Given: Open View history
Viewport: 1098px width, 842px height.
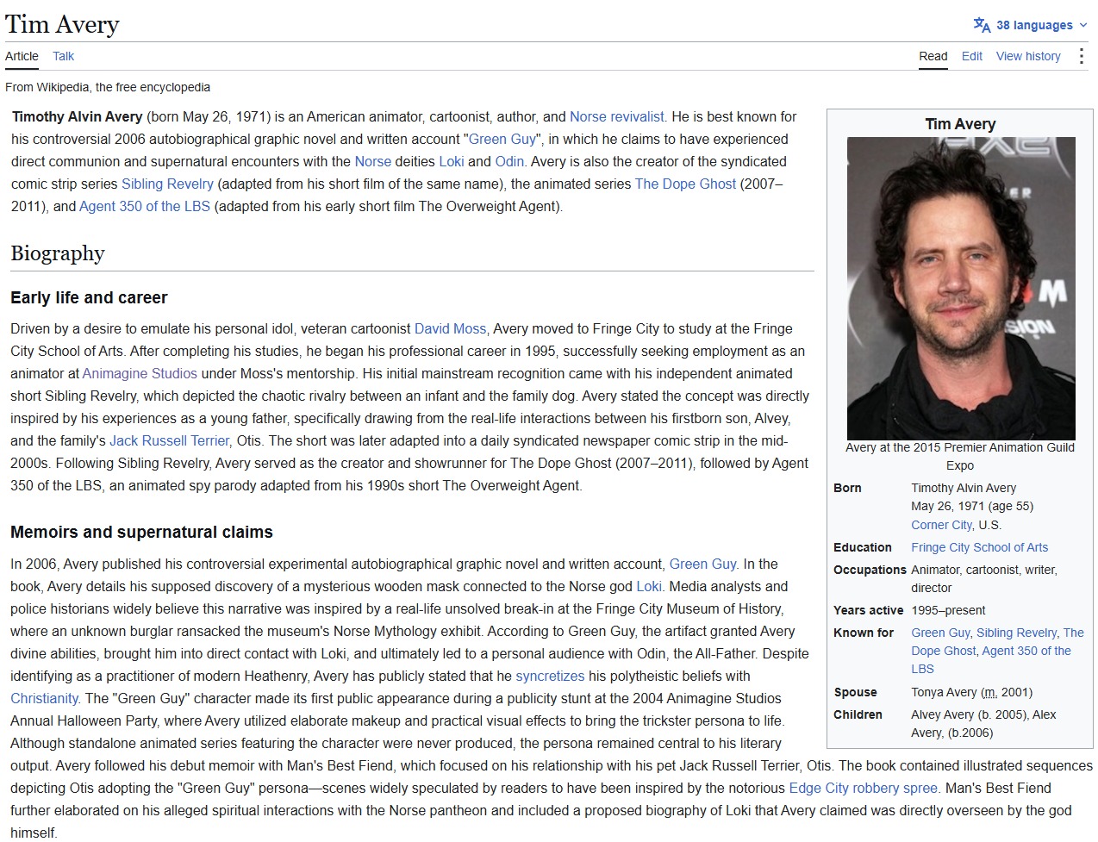Looking at the screenshot, I should [x=1028, y=56].
